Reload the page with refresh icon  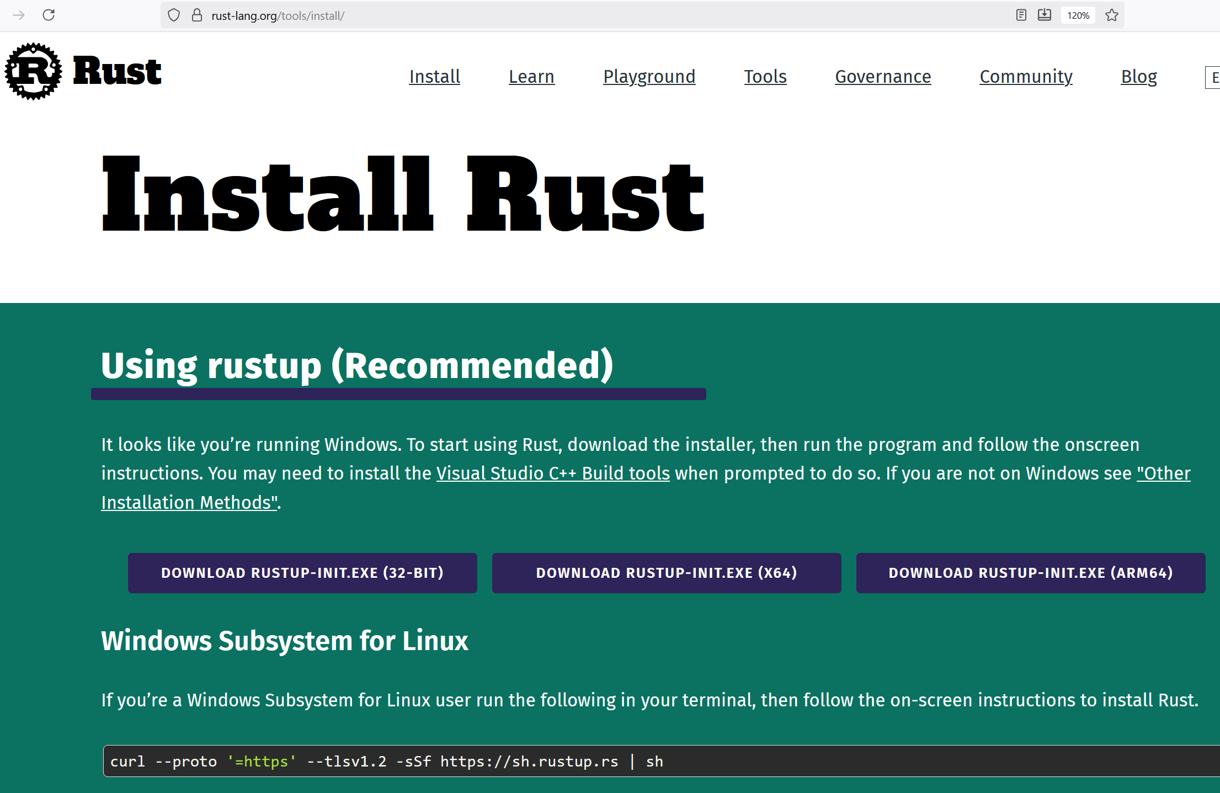49,15
